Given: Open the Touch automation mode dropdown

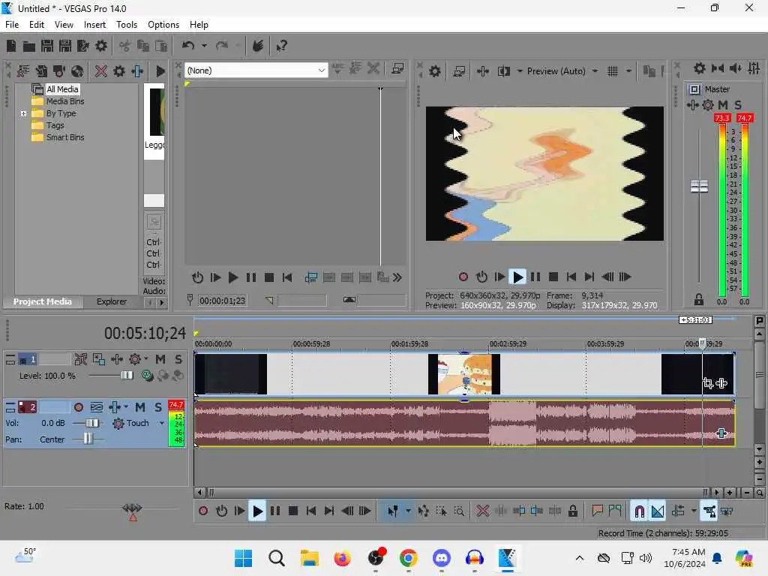Looking at the screenshot, I should 162,423.
